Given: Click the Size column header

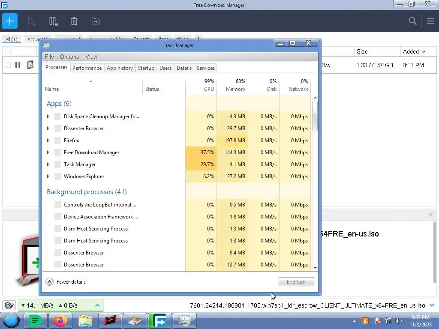Looking at the screenshot, I should (x=377, y=51).
